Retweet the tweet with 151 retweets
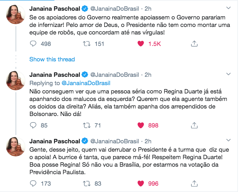Image resolution: width=239 pixels, height=192 pixels. 86,44
